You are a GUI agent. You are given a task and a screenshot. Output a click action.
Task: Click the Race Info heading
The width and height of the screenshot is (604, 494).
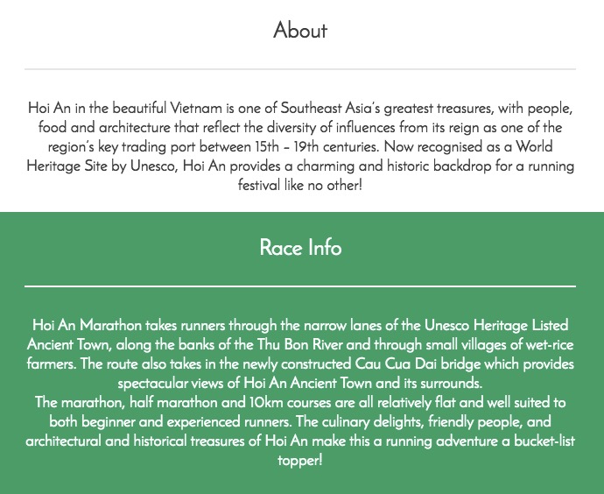coord(300,247)
